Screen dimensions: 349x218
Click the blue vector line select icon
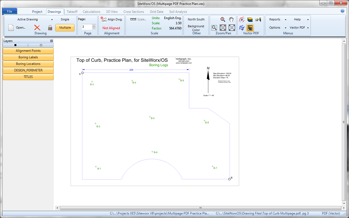(x=242, y=28)
